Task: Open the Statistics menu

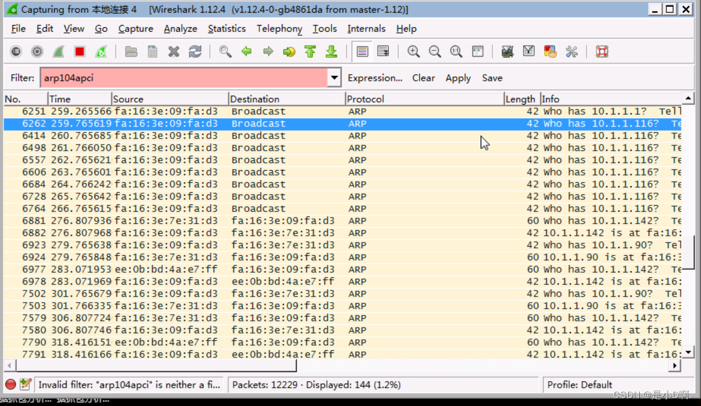Action: pos(227,29)
